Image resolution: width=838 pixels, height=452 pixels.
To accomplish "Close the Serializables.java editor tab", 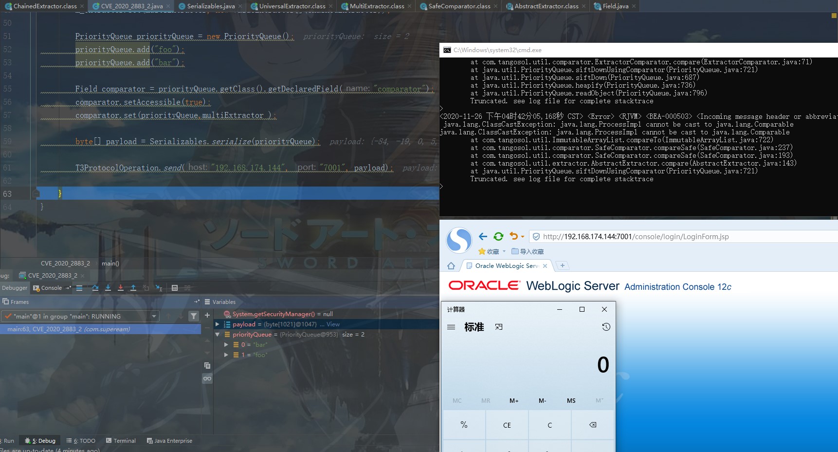I will pos(240,6).
